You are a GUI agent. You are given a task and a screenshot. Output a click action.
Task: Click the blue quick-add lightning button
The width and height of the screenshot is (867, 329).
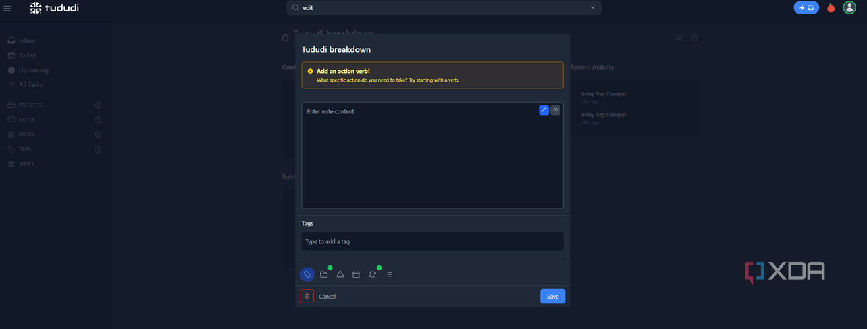click(806, 8)
